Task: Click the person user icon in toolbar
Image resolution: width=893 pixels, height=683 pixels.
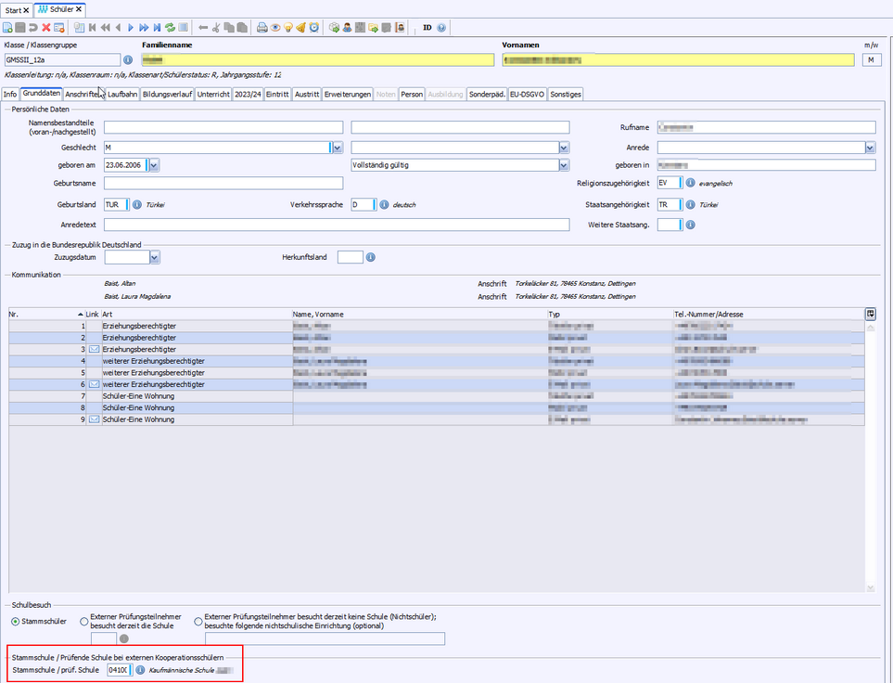Action: pyautogui.click(x=347, y=27)
